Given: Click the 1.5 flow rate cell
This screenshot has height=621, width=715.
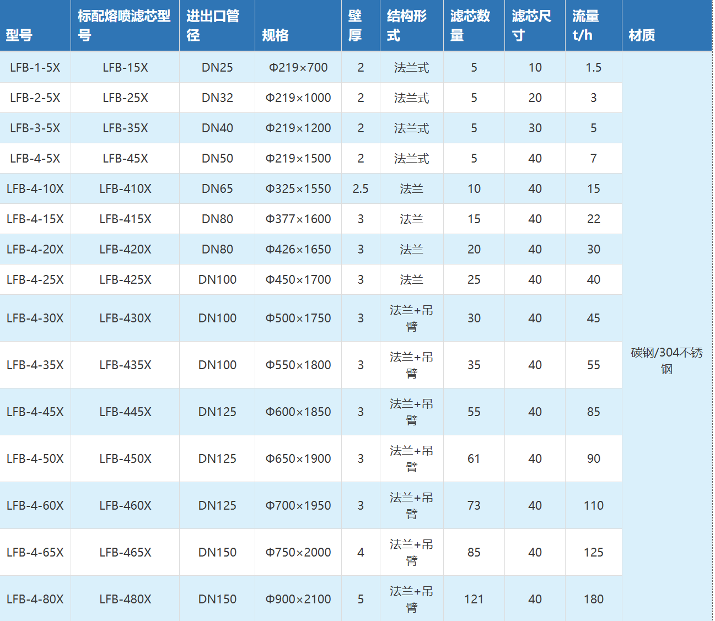Looking at the screenshot, I should [594, 67].
